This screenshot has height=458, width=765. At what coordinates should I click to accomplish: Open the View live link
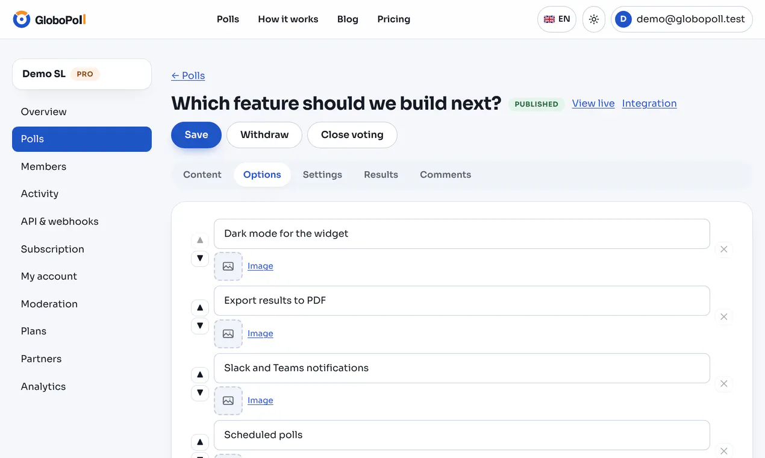pyautogui.click(x=593, y=104)
